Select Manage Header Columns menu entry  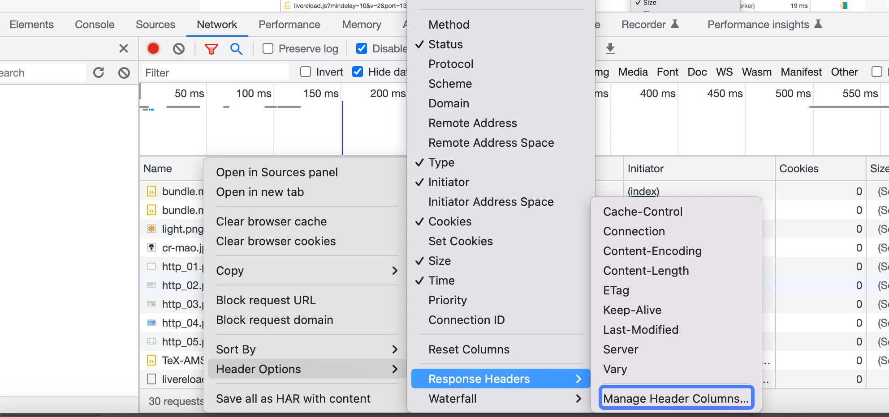[676, 398]
